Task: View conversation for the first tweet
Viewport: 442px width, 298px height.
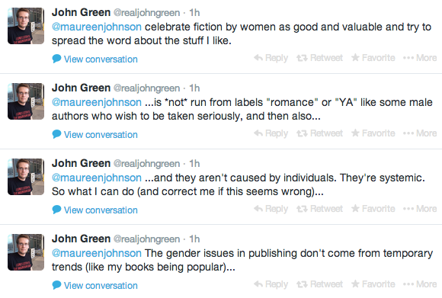Action: coord(95,59)
